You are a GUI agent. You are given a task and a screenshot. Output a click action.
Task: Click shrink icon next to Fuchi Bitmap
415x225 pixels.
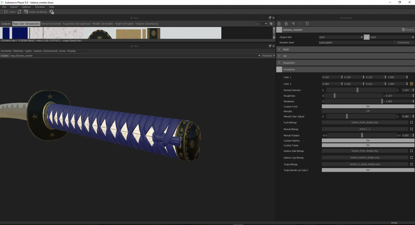pos(411,122)
